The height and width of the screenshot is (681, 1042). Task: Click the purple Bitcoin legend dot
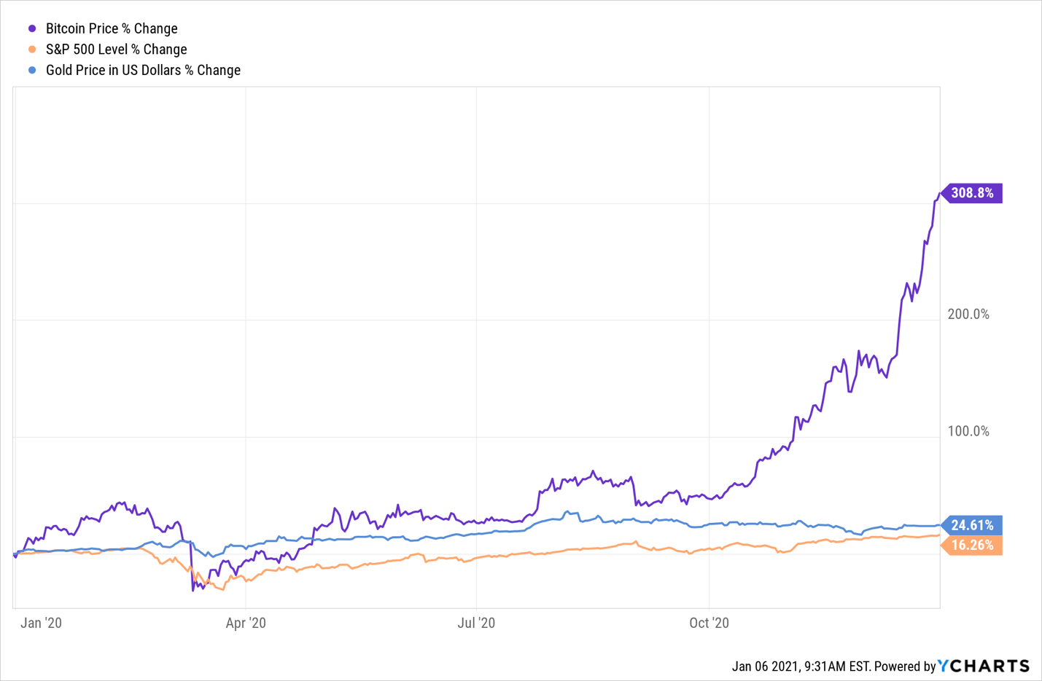click(32, 29)
